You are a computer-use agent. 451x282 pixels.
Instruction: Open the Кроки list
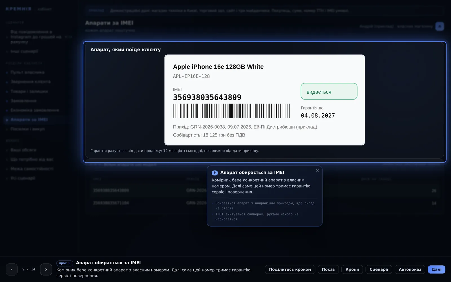tap(352, 269)
